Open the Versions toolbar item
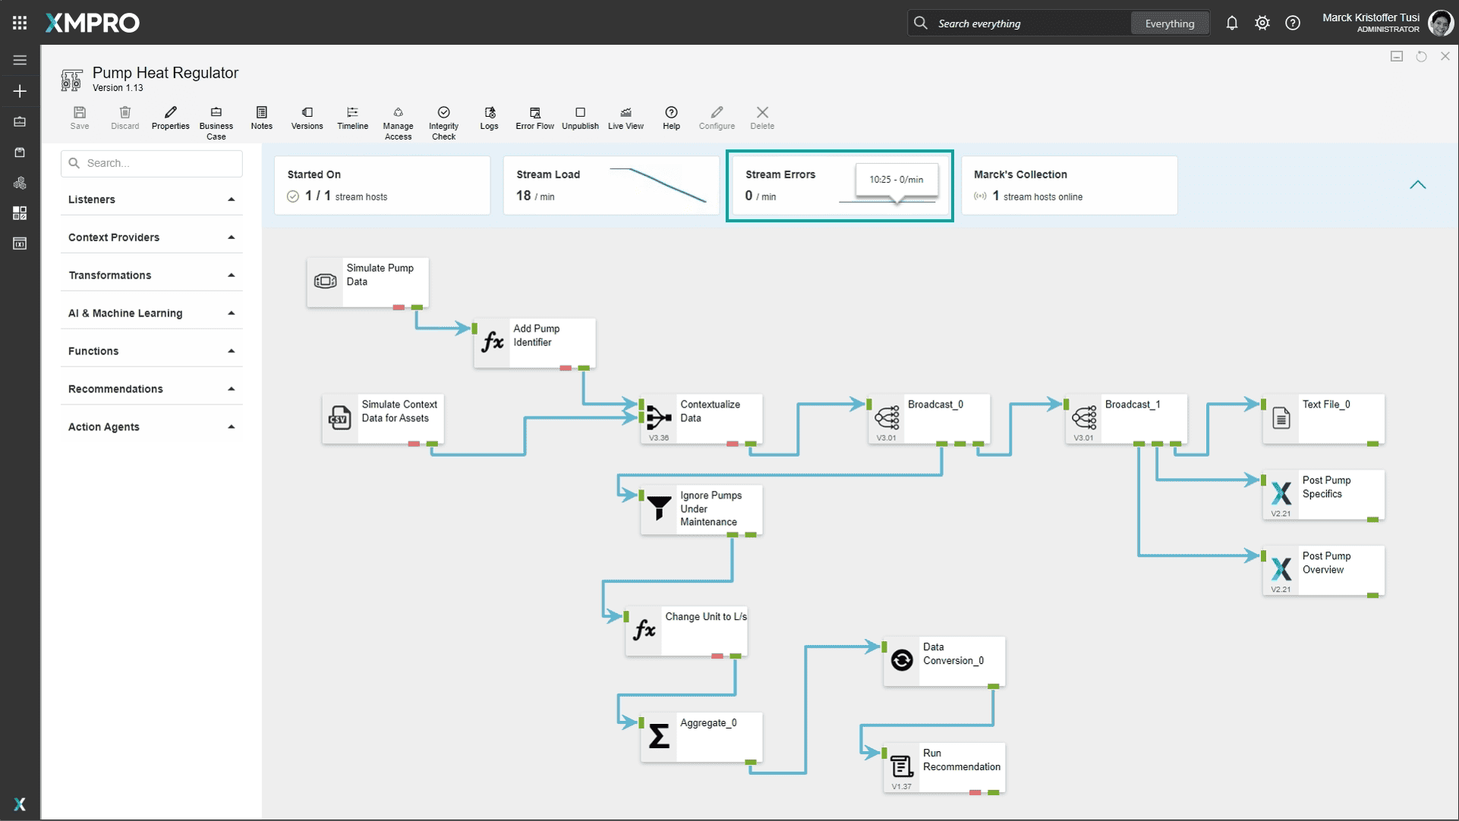The width and height of the screenshot is (1459, 821). (307, 118)
